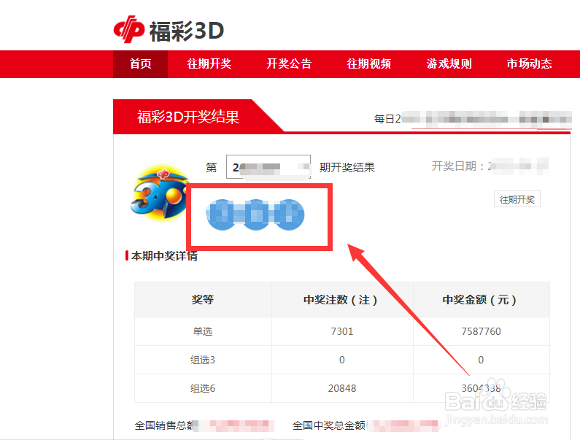Click the 福彩3D开奖结果 header

[x=188, y=117]
